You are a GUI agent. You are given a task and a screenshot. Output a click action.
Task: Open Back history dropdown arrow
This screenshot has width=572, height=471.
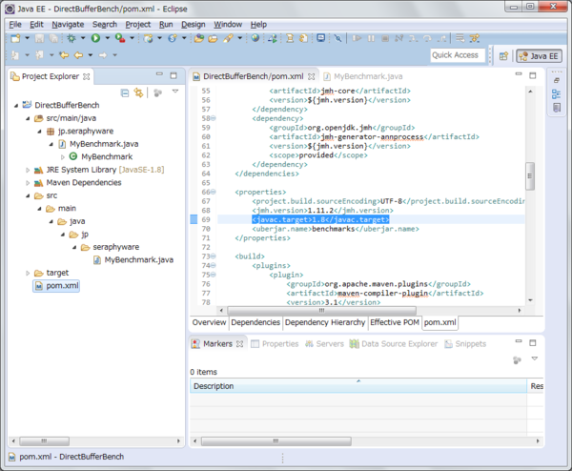(x=91, y=55)
